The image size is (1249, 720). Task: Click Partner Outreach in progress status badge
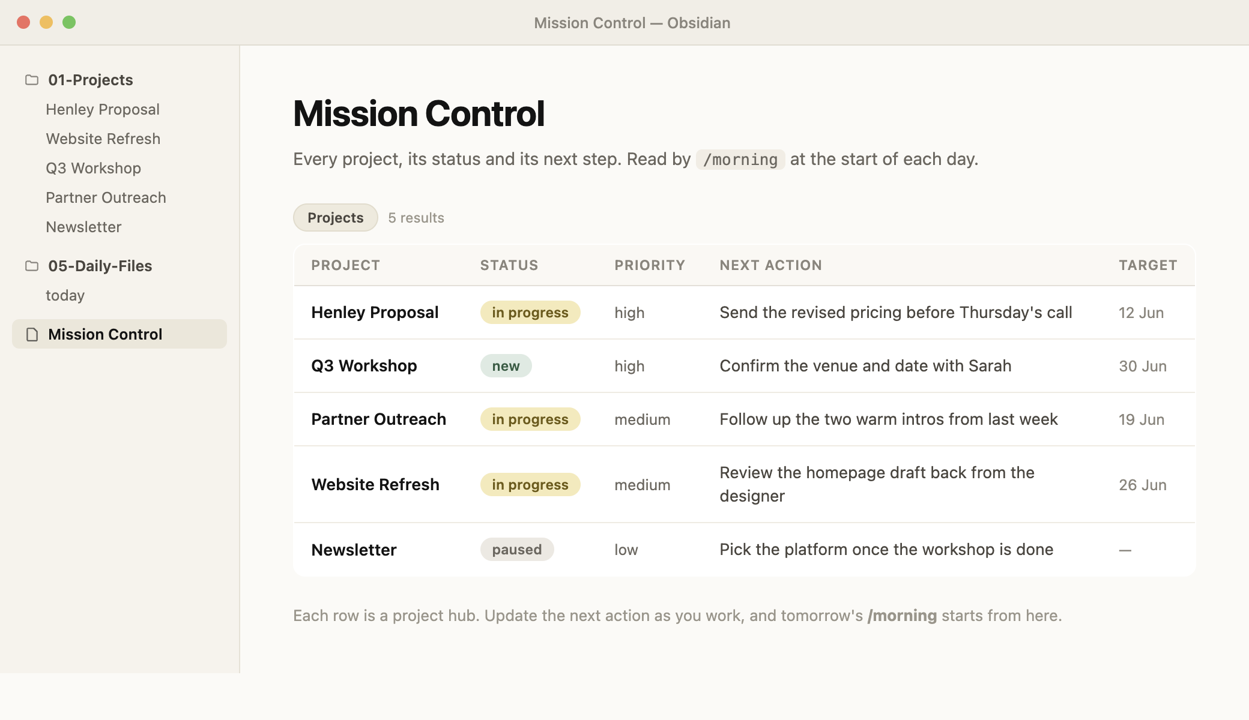point(530,419)
